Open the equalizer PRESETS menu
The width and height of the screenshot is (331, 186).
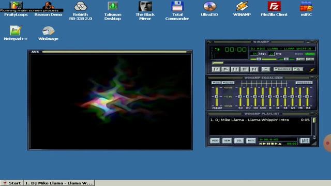[x=304, y=83]
